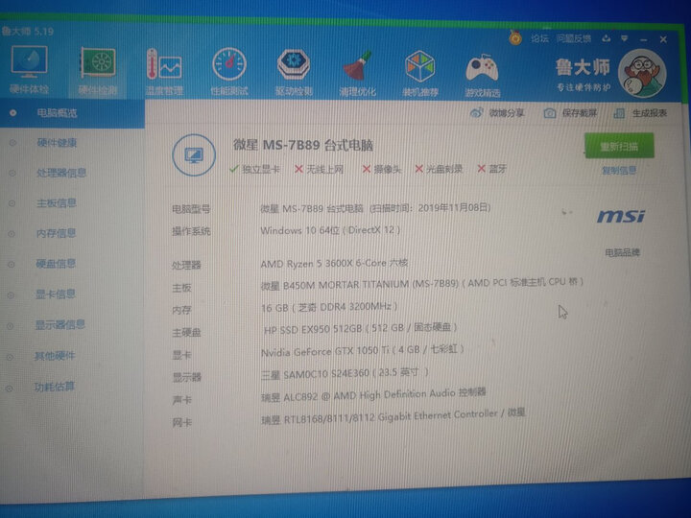Open 硬件体检 hardware checkup icon
The height and width of the screenshot is (518, 691).
[x=29, y=70]
